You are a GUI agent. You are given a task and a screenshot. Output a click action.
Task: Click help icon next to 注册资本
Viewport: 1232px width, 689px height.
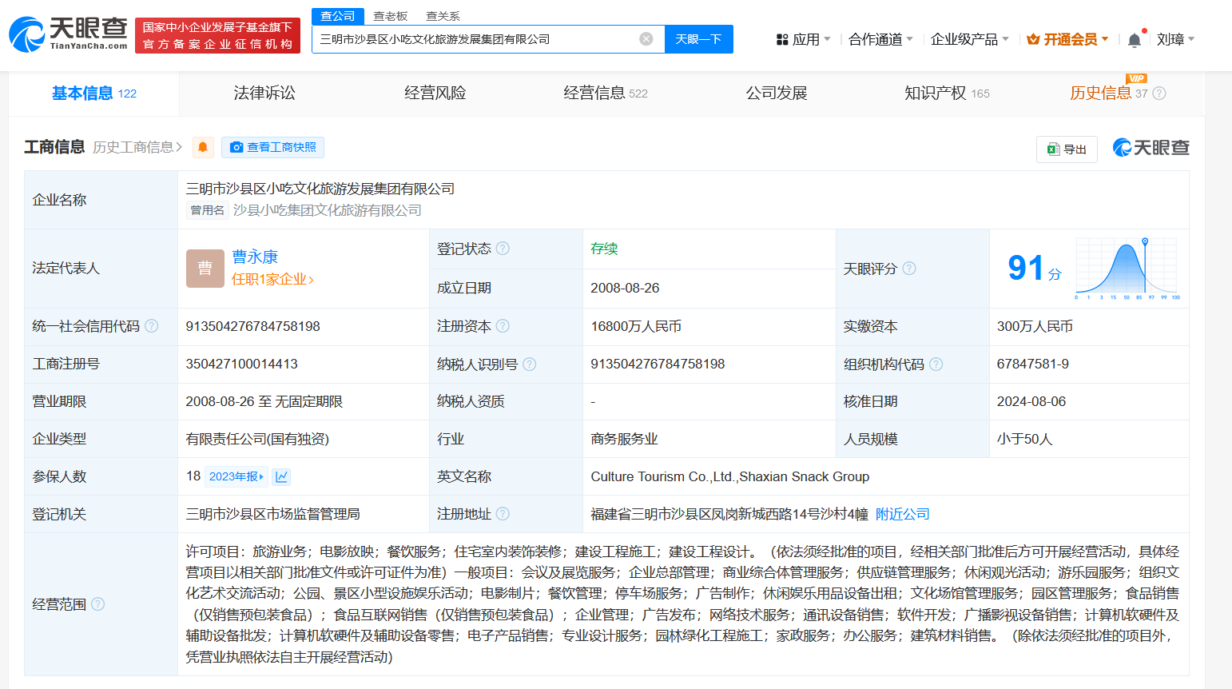[x=503, y=326]
